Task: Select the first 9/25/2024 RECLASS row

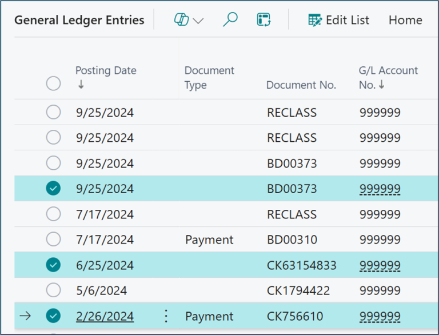Action: pyautogui.click(x=53, y=112)
